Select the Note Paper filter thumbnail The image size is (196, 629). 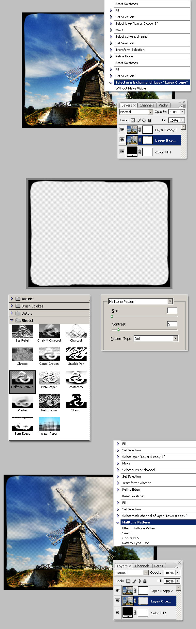tap(49, 378)
